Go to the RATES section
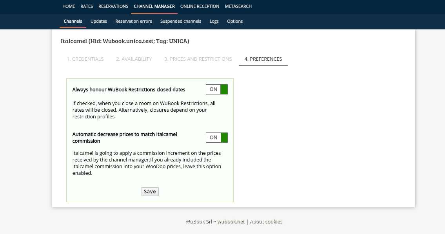This screenshot has width=445, height=234. [x=87, y=6]
